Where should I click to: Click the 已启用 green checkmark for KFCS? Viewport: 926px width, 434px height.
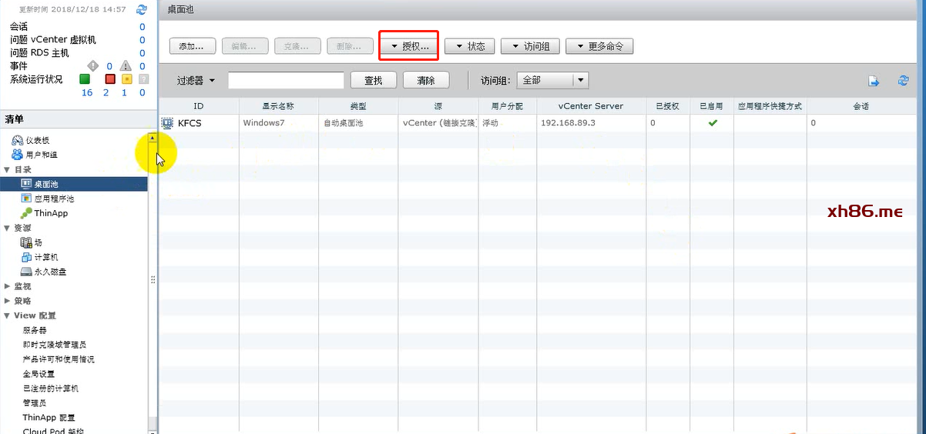[x=713, y=123]
